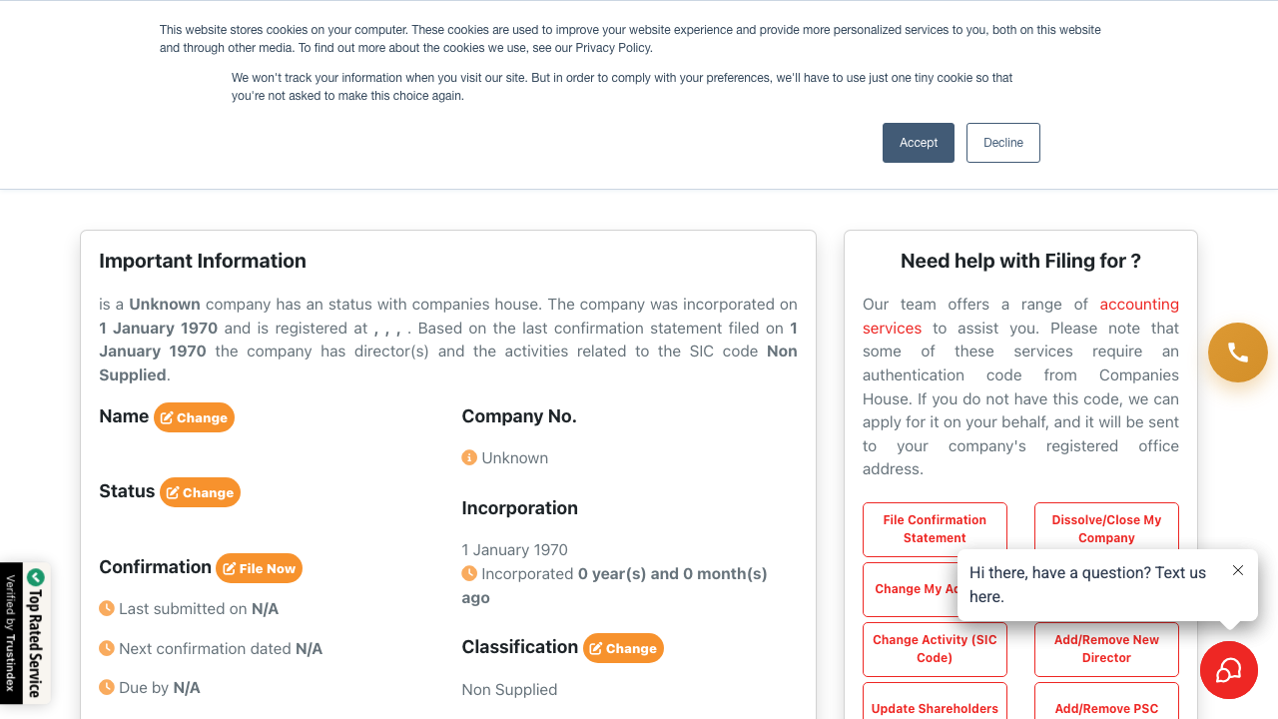The height and width of the screenshot is (719, 1278).
Task: Select Change Activity (SIC Code)
Action: tap(935, 649)
